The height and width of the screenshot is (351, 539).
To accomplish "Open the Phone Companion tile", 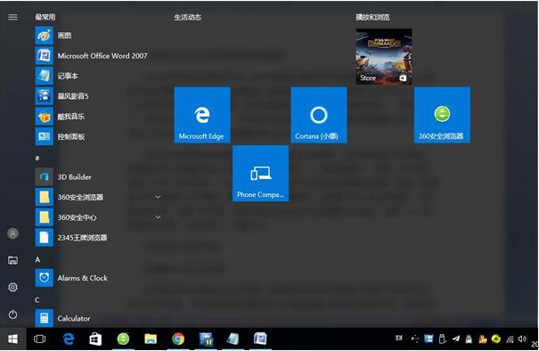I will pyautogui.click(x=260, y=173).
